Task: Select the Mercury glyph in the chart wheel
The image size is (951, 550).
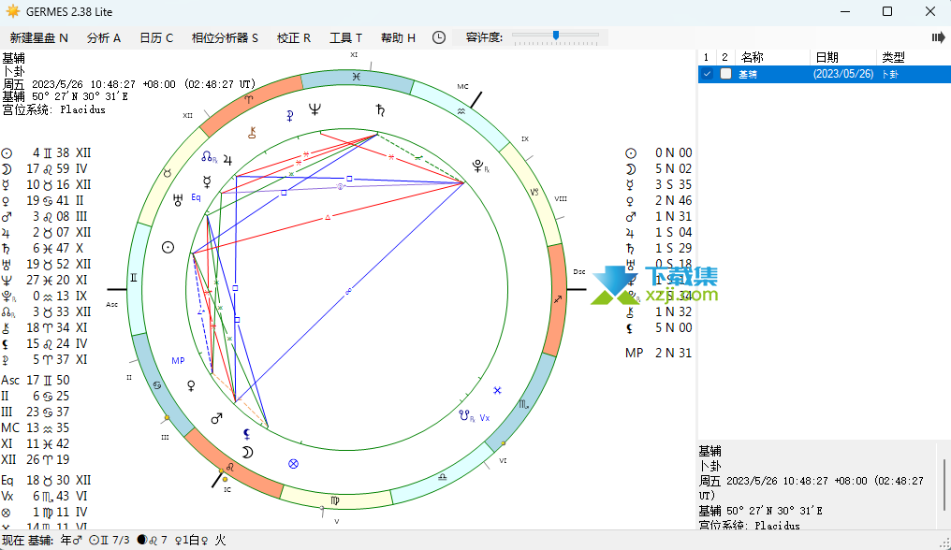Action: point(207,181)
